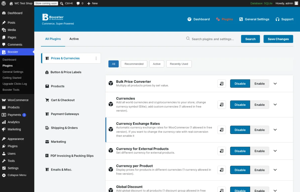Viewport: 300px width, 192px height.
Task: Expand Bulk Price Converter settings chevron
Action: pyautogui.click(x=275, y=84)
